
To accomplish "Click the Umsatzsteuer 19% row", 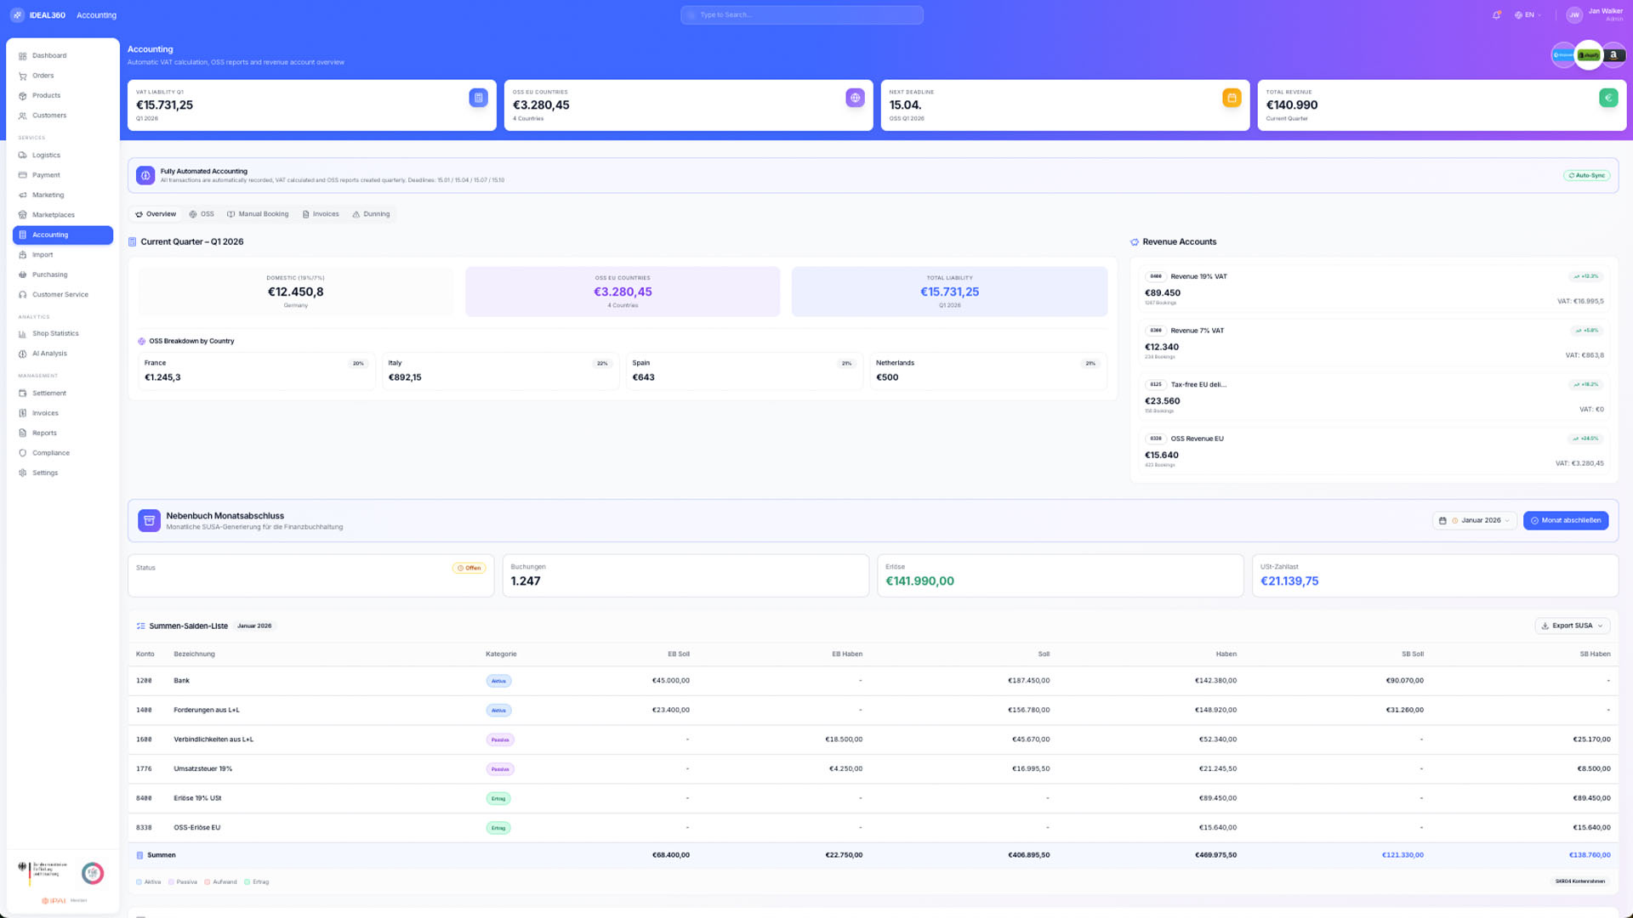I will 873,769.
